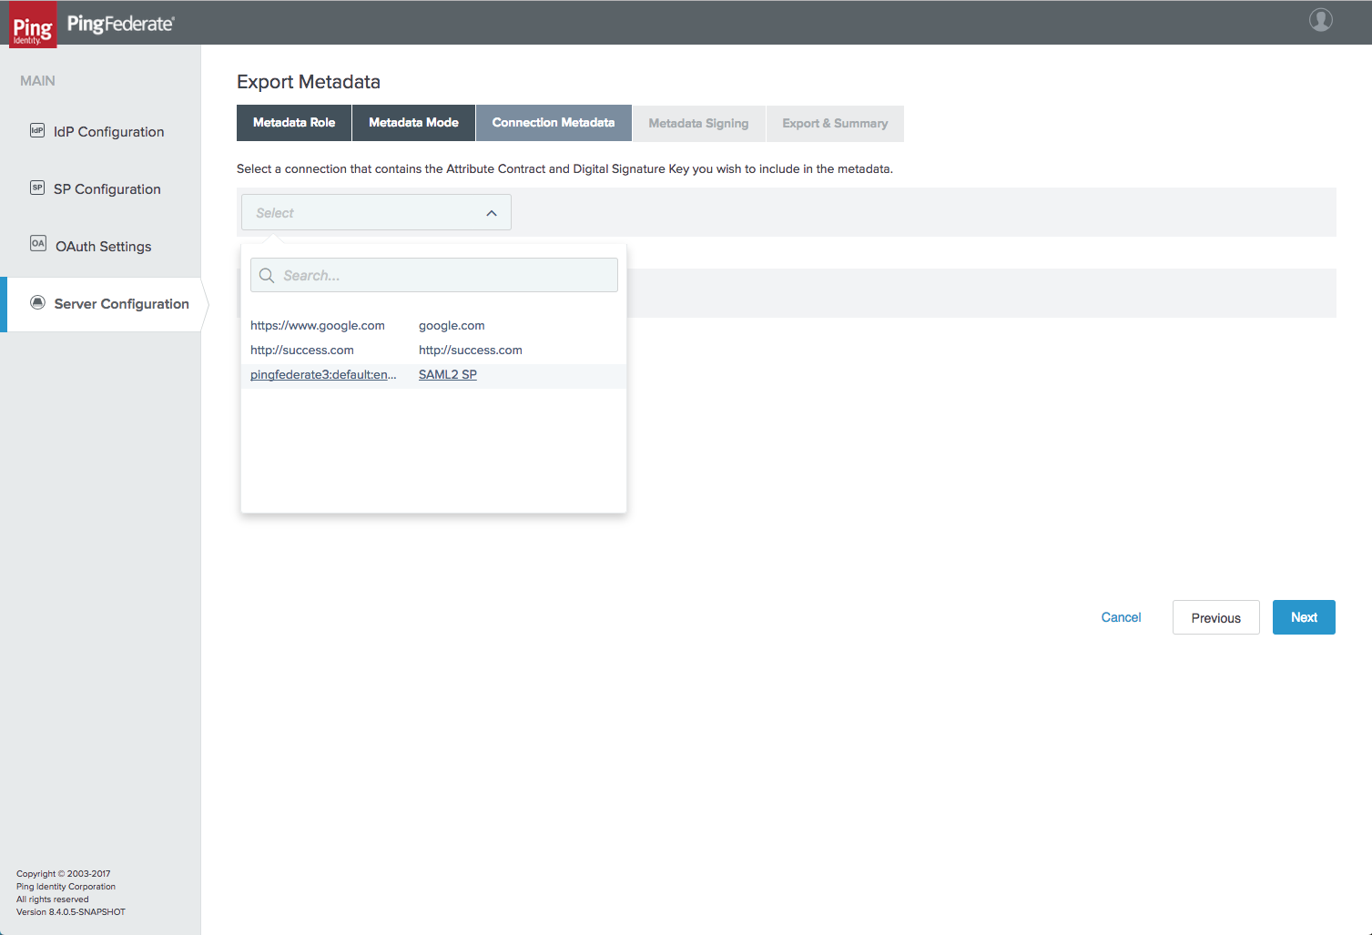Open the Metadata Signing tab

(698, 124)
